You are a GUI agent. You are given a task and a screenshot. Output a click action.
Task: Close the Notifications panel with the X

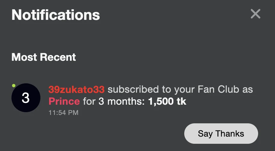coord(255,14)
